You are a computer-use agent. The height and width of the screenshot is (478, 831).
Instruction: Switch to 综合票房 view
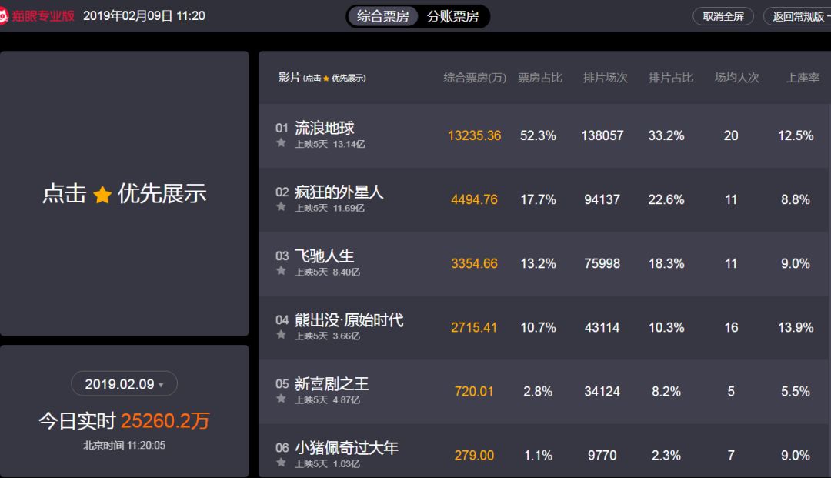point(382,16)
